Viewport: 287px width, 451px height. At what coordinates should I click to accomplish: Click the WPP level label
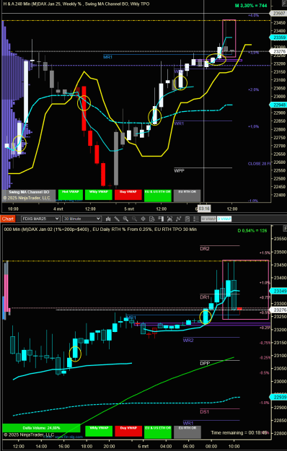[x=179, y=170]
